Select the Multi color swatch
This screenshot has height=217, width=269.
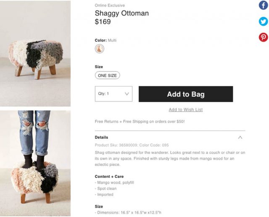(x=100, y=49)
